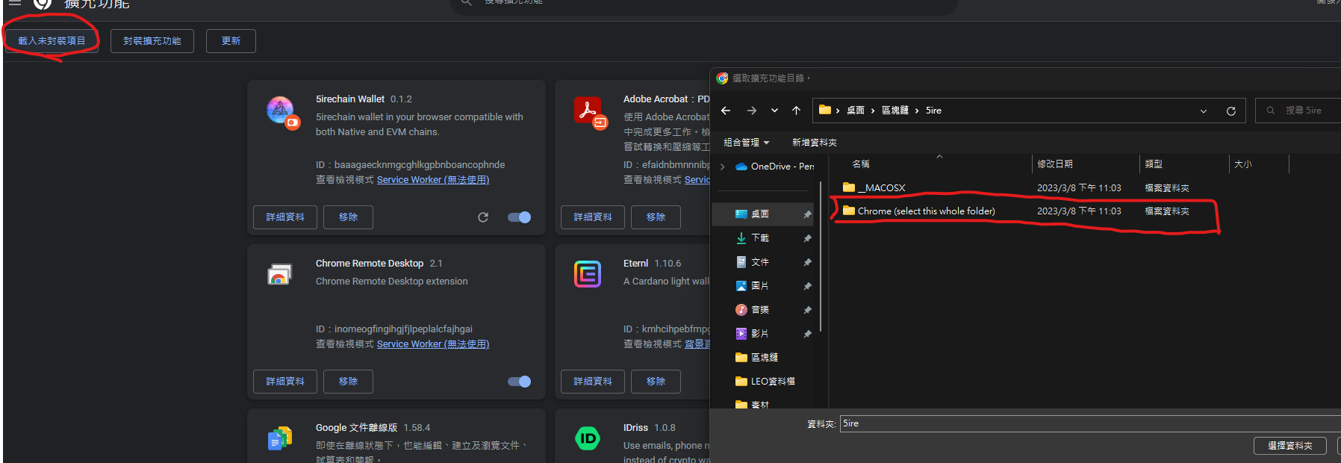This screenshot has width=1341, height=463.
Task: Toggle the 5irechain Wallet extension off
Action: (519, 217)
